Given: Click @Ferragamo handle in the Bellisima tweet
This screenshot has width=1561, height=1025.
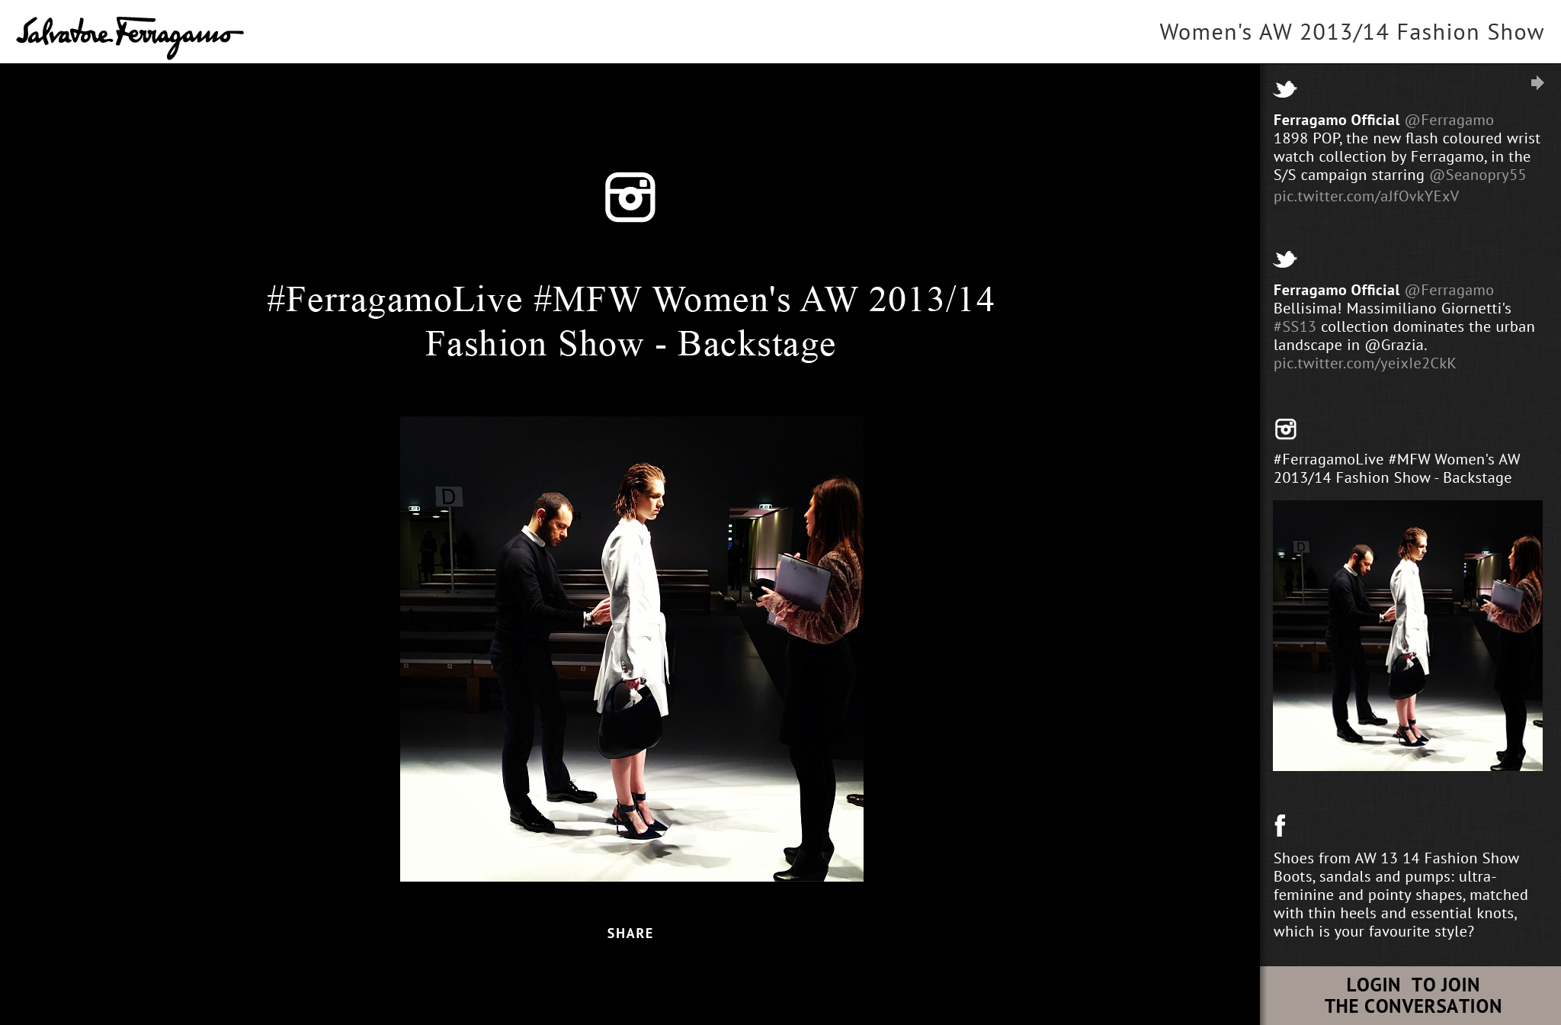Looking at the screenshot, I should point(1449,290).
